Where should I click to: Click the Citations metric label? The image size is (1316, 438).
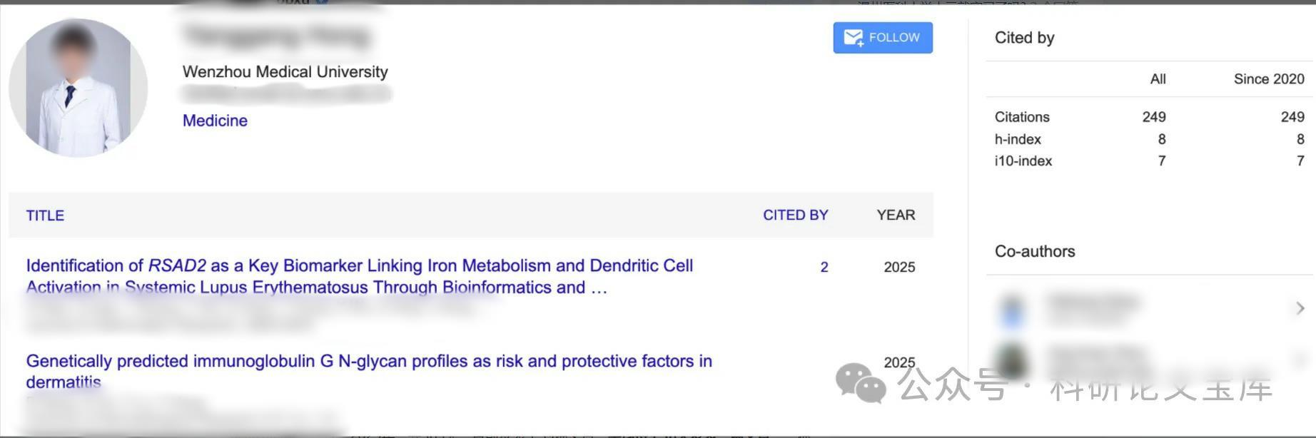pos(1022,117)
